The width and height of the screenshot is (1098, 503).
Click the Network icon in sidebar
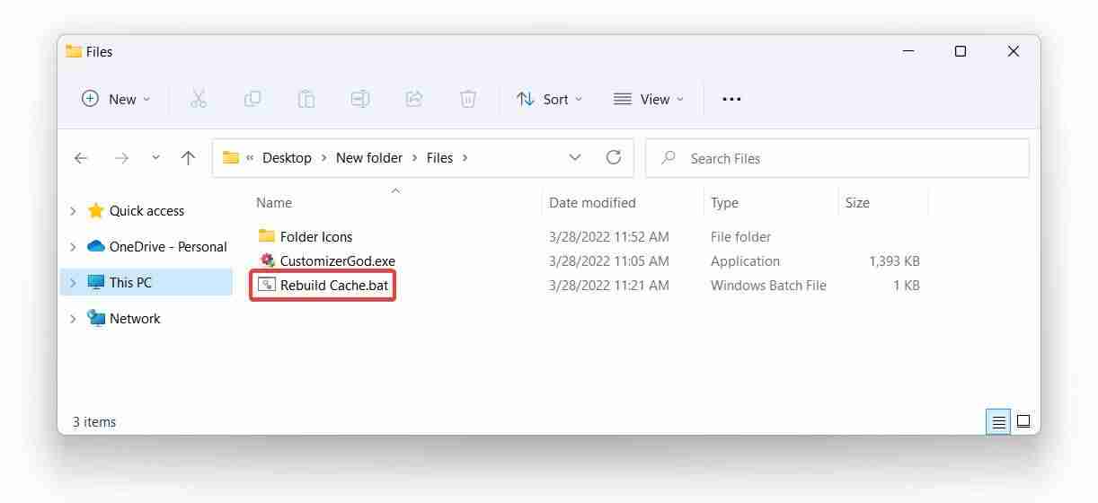[96, 318]
